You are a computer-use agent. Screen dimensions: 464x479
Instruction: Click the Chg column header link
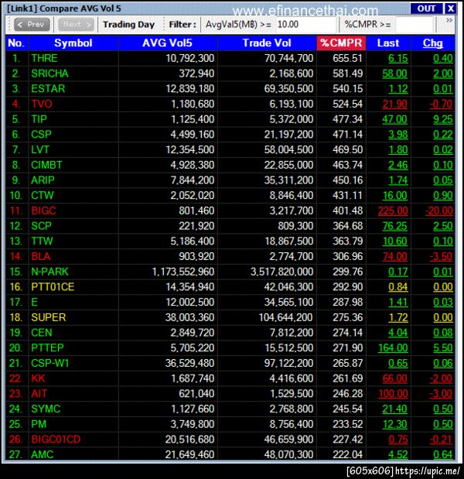432,43
